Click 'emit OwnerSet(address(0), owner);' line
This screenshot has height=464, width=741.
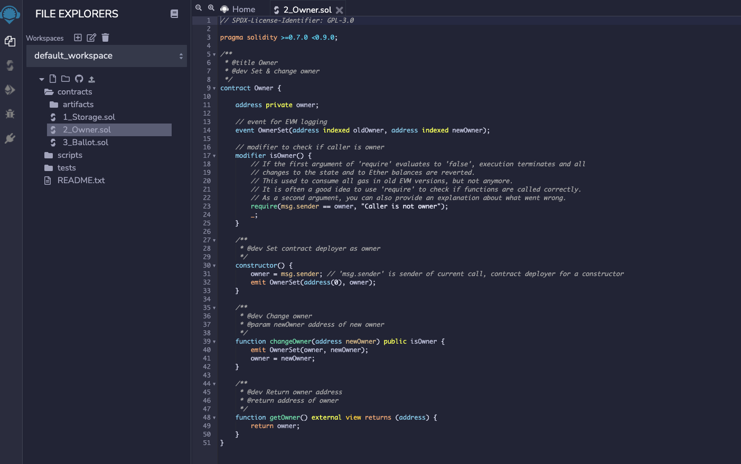click(313, 282)
